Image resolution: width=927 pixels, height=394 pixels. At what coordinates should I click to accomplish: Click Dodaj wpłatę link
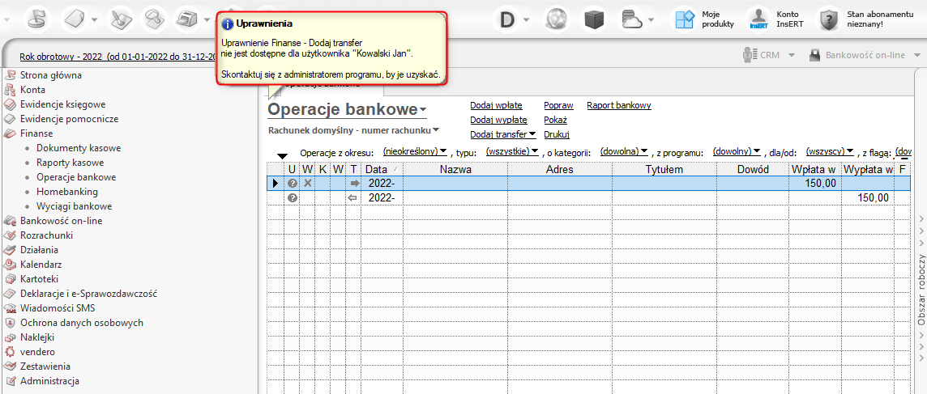point(496,106)
